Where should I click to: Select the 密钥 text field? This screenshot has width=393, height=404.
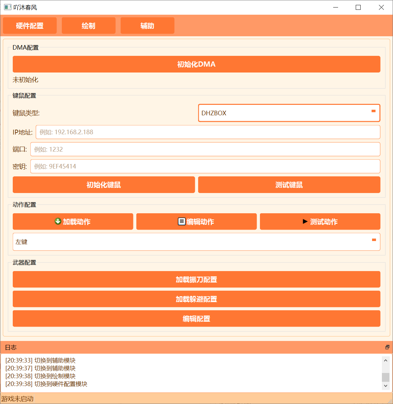click(205, 166)
